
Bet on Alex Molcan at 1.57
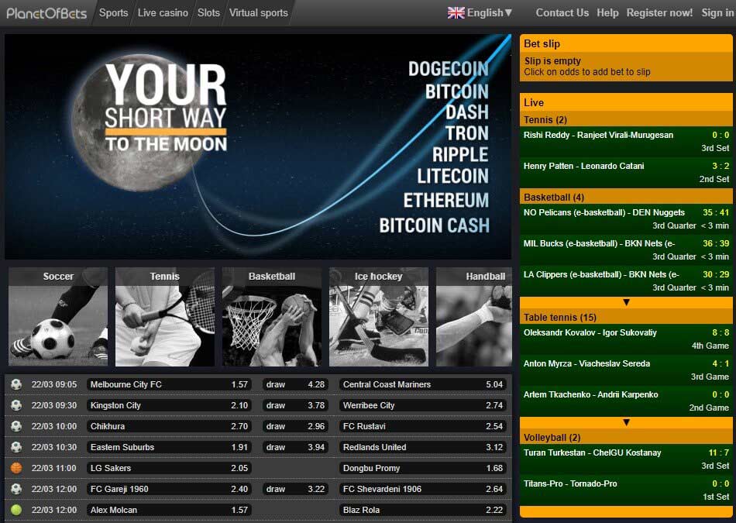(169, 510)
